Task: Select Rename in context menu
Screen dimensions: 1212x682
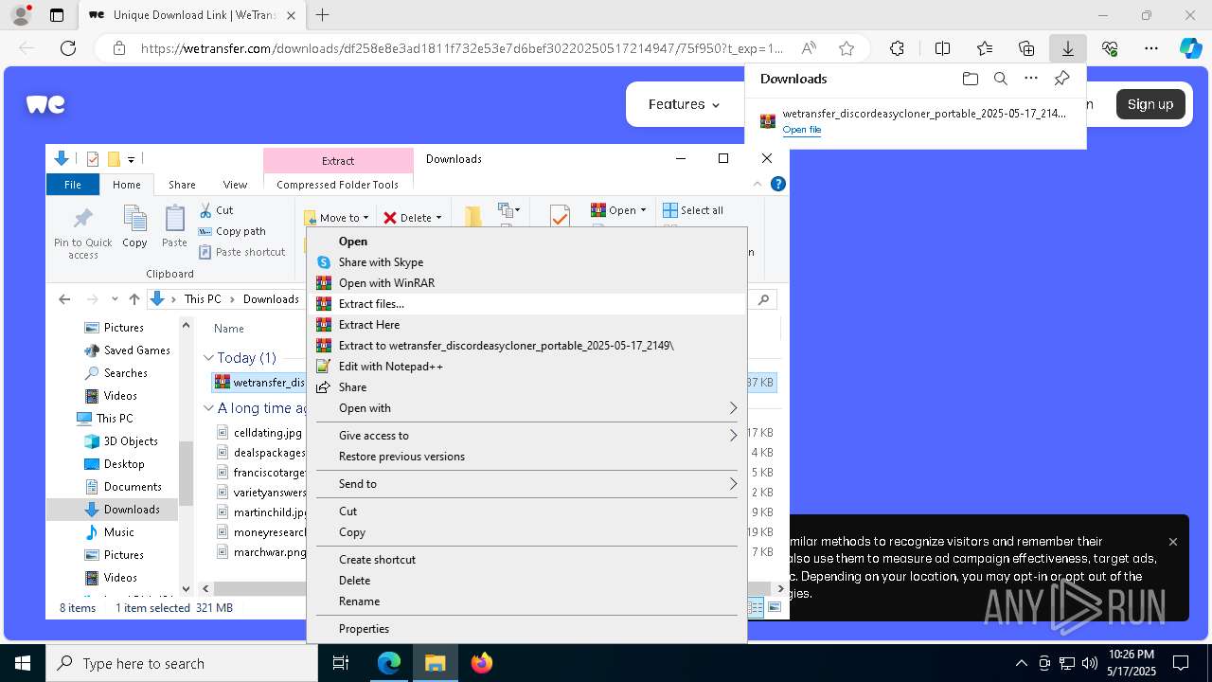Action: click(x=526, y=601)
